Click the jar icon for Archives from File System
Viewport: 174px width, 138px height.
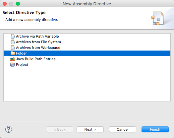click(x=13, y=42)
